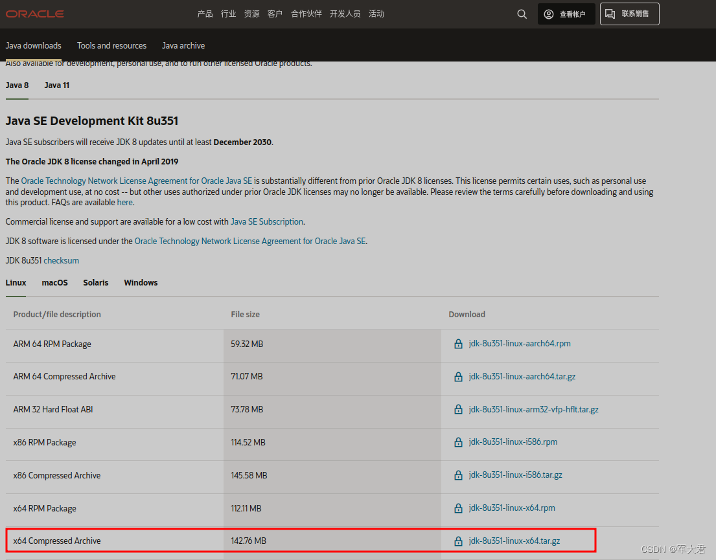Click 'Java SE Development Kit 8u351' heading
Screen dimensions: 716x560
pyautogui.click(x=92, y=121)
